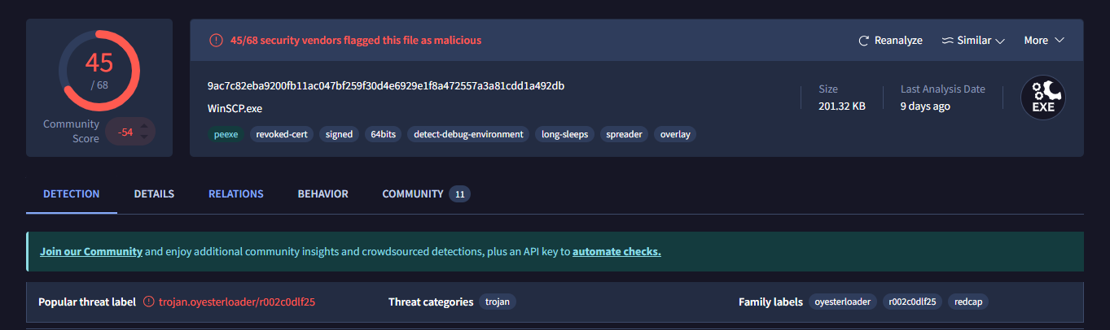Image resolution: width=1110 pixels, height=330 pixels.
Task: Click the Similar wavy-lines icon
Action: 947,41
